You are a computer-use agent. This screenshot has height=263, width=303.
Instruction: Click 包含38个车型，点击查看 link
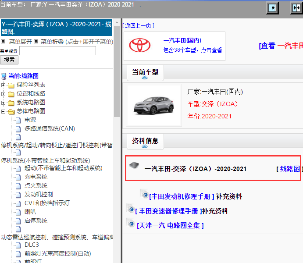(192, 50)
